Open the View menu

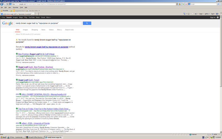pos(10,8)
